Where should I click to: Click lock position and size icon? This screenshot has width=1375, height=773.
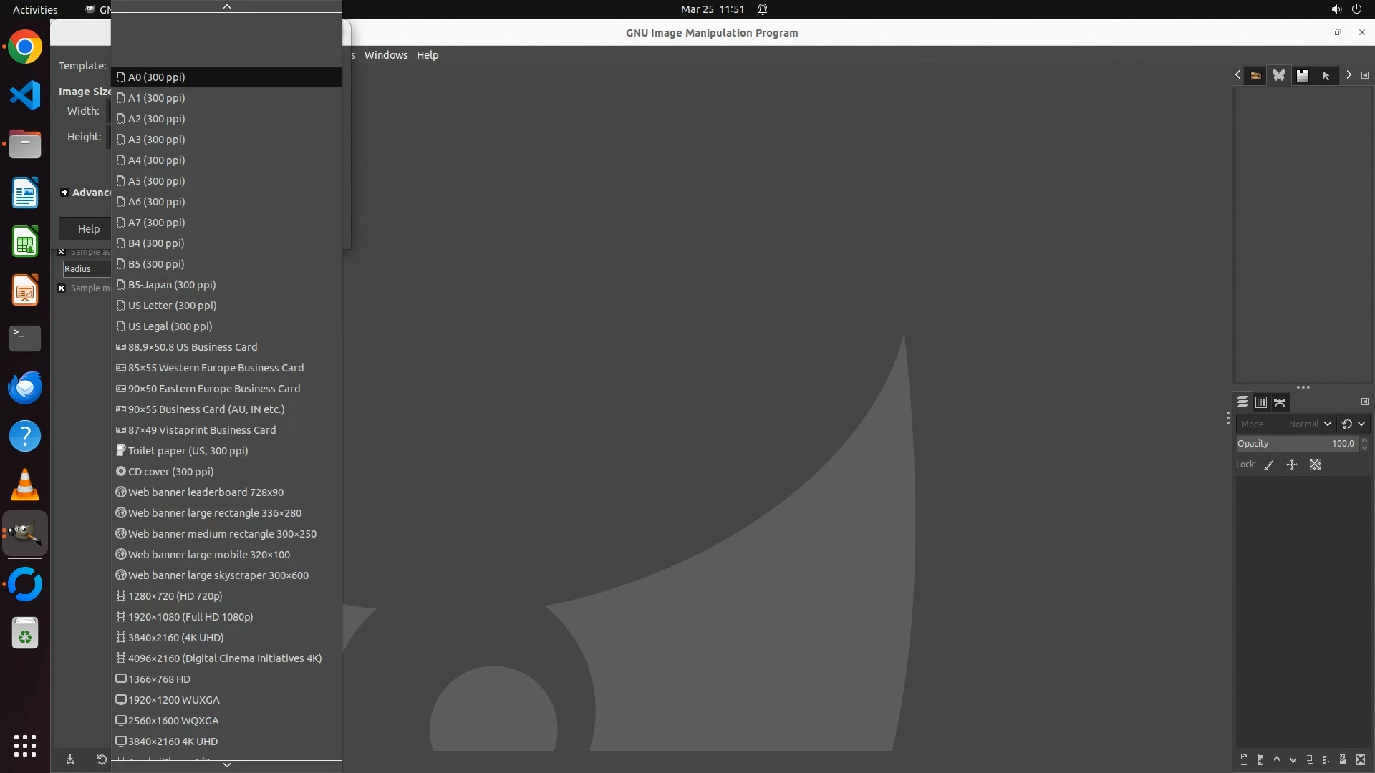point(1292,465)
